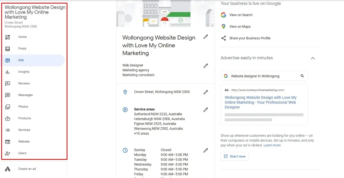
Task: Click the ad URL lovemyonlinemarketing.com text
Action: 258,90
